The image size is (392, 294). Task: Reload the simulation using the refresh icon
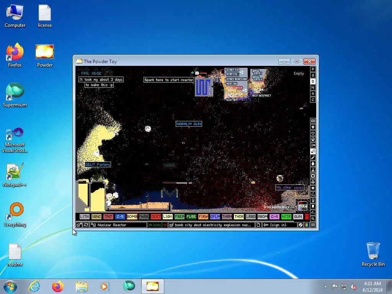tap(86, 225)
